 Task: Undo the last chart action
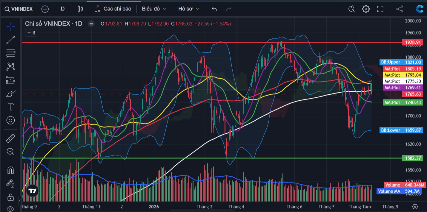pyautogui.click(x=214, y=9)
